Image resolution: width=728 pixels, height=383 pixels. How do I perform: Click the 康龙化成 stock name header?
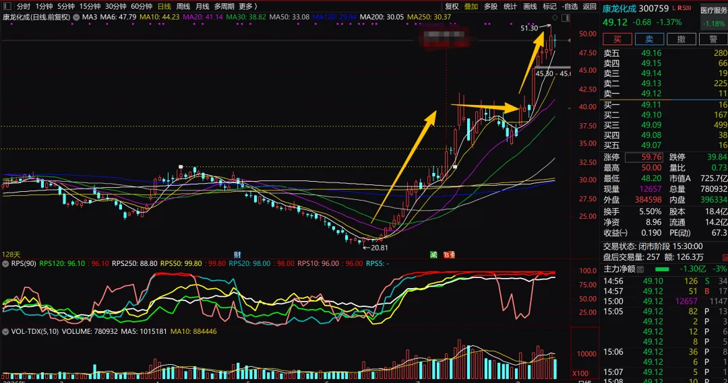pos(619,8)
